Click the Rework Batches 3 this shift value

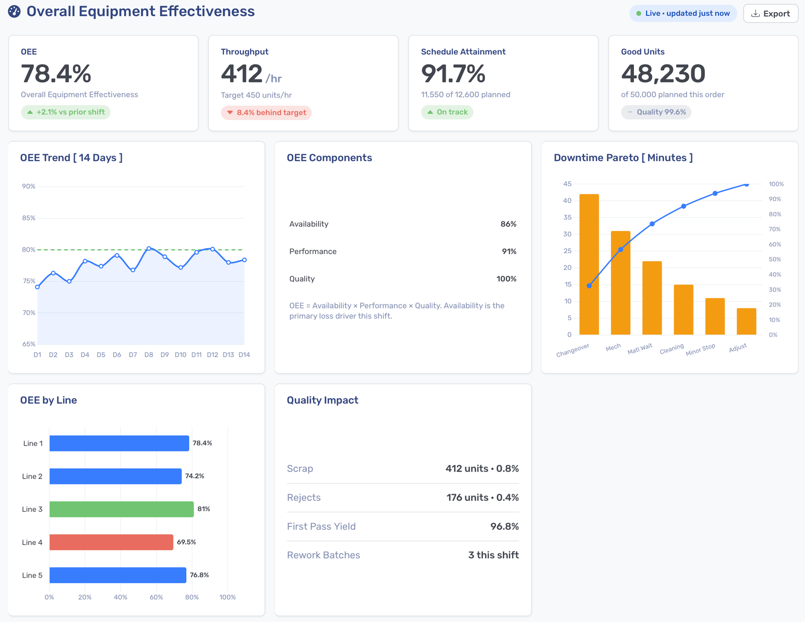494,555
